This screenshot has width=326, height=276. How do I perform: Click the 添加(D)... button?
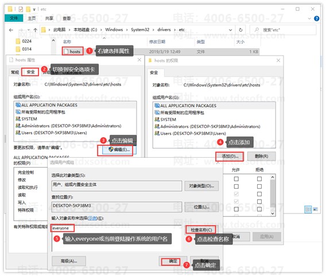230,156
